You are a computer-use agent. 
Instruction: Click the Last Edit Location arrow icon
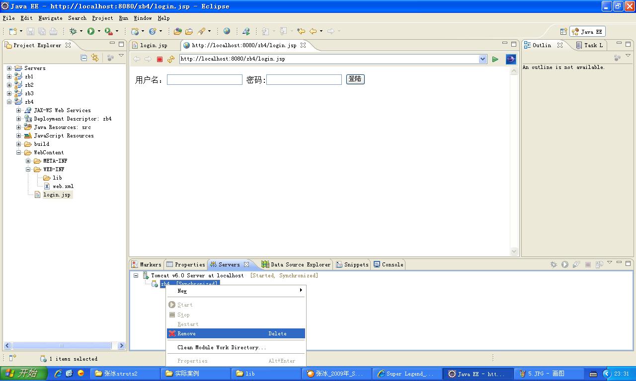coord(301,31)
